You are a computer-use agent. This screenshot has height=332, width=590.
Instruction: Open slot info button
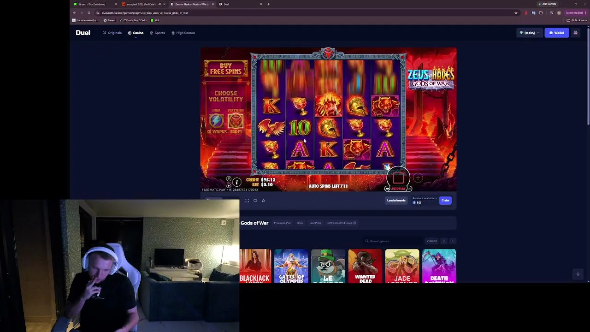pyautogui.click(x=236, y=183)
